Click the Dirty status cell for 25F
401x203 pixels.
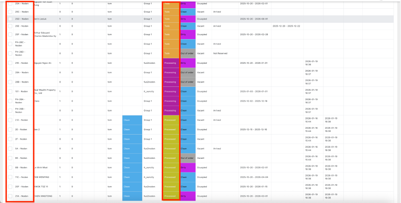[187, 34]
